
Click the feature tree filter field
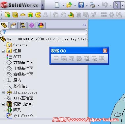pyautogui.click(x=44, y=32)
